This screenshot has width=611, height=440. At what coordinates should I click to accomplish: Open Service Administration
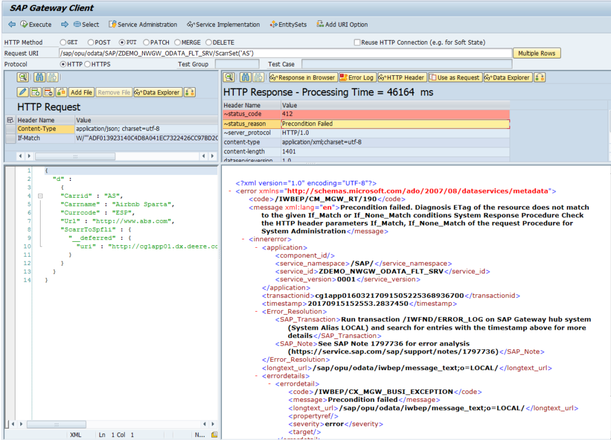143,24
